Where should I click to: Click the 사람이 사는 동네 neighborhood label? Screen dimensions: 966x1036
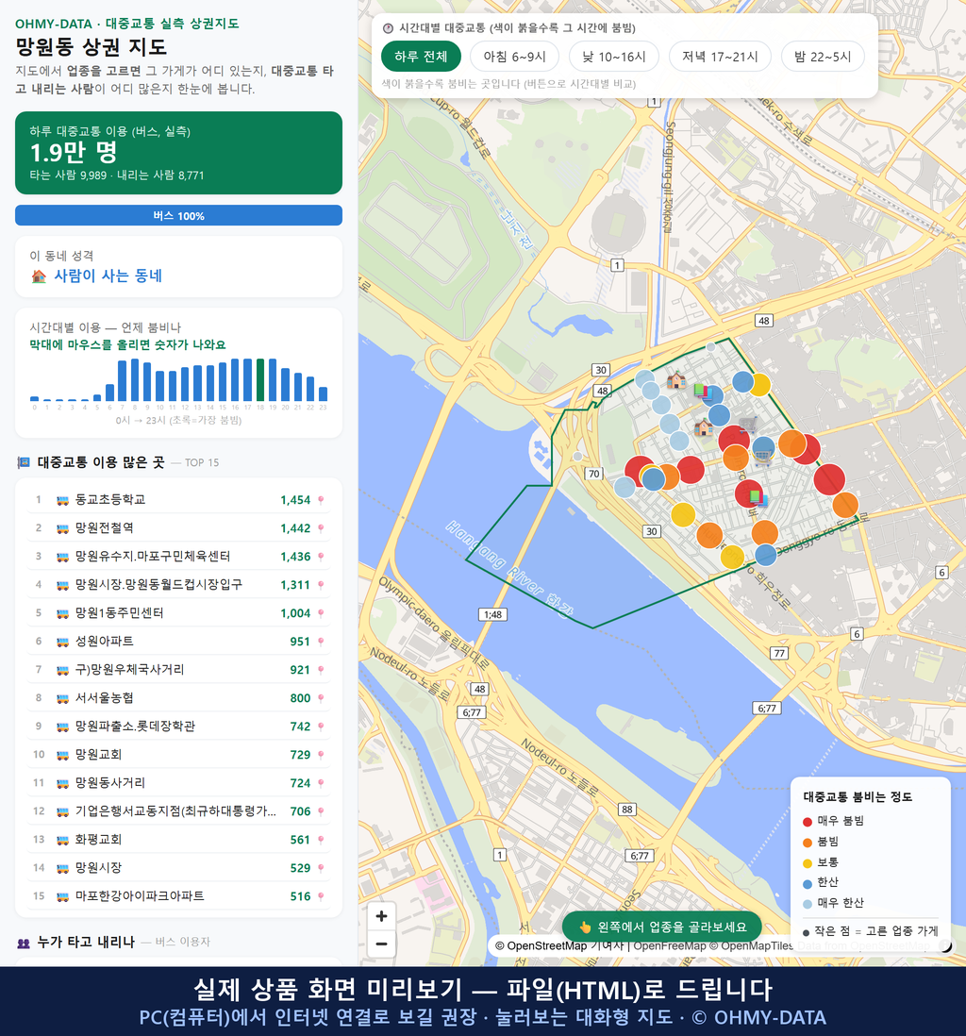click(108, 276)
